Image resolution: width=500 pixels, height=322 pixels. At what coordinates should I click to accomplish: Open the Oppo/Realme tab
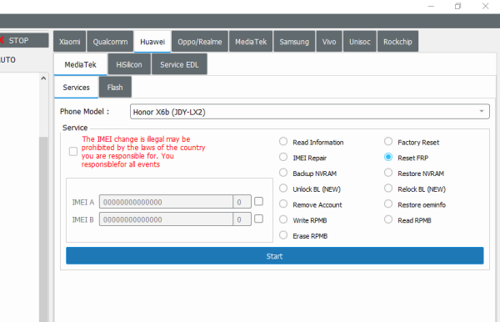coord(200,42)
